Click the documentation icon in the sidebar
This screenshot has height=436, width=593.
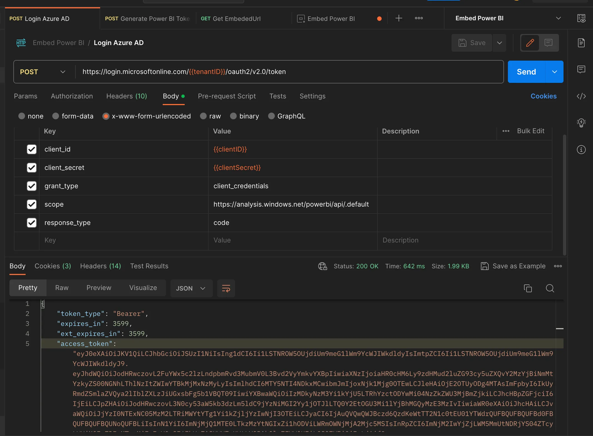[x=582, y=42]
